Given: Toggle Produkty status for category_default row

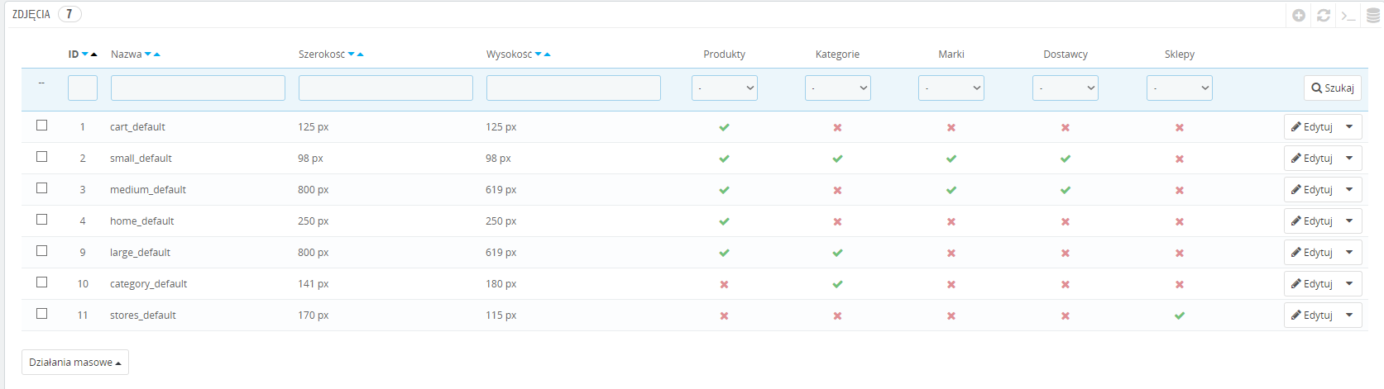Looking at the screenshot, I should 724,284.
